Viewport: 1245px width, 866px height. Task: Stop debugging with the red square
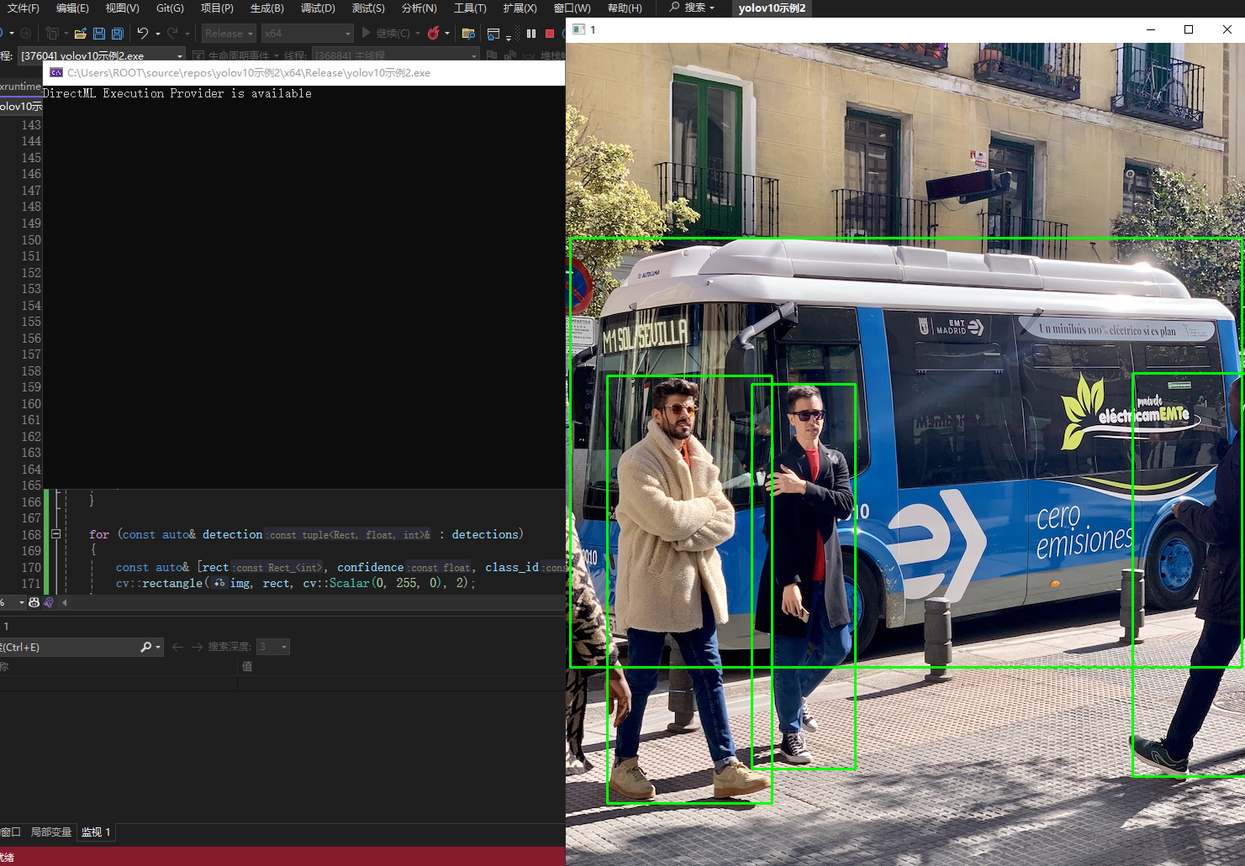coord(550,34)
